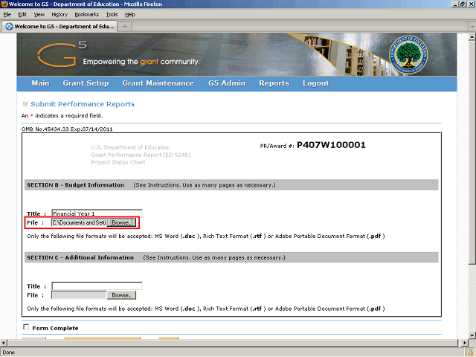Image resolution: width=476 pixels, height=357 pixels.
Task: Open the Help menu
Action: pyautogui.click(x=130, y=15)
